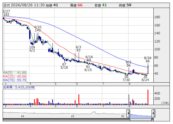
Task: Click month 5 on the price chart axis
Action: 55,84
